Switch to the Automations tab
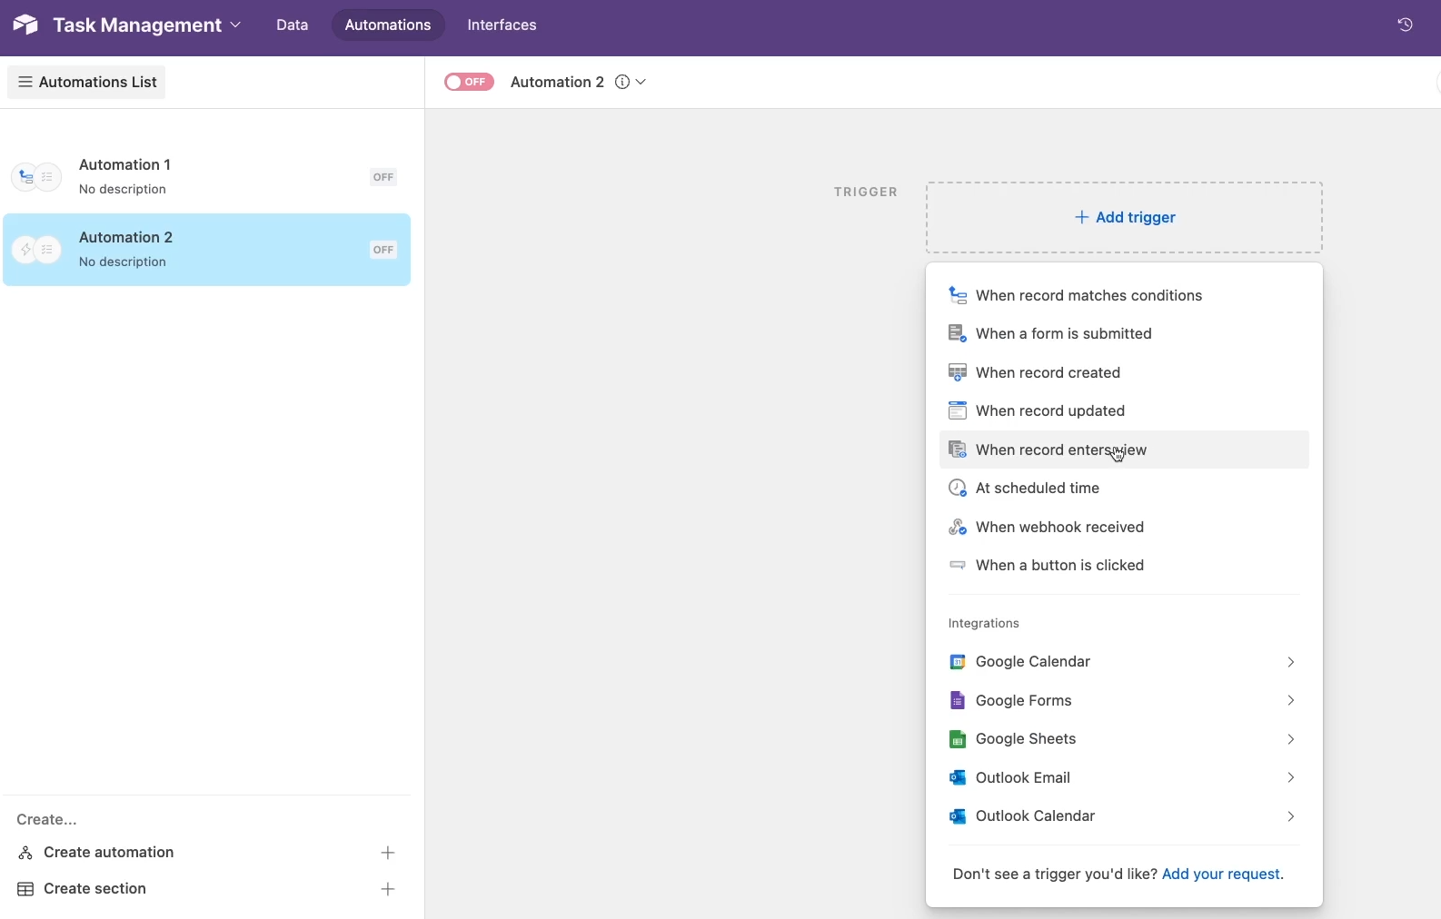 pos(388,25)
